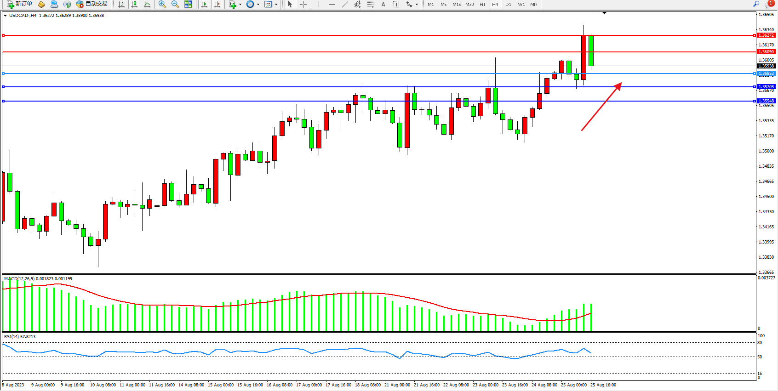The height and width of the screenshot is (391, 778).
Task: Select the Fibonacci retracement tool
Action: [x=371, y=4]
